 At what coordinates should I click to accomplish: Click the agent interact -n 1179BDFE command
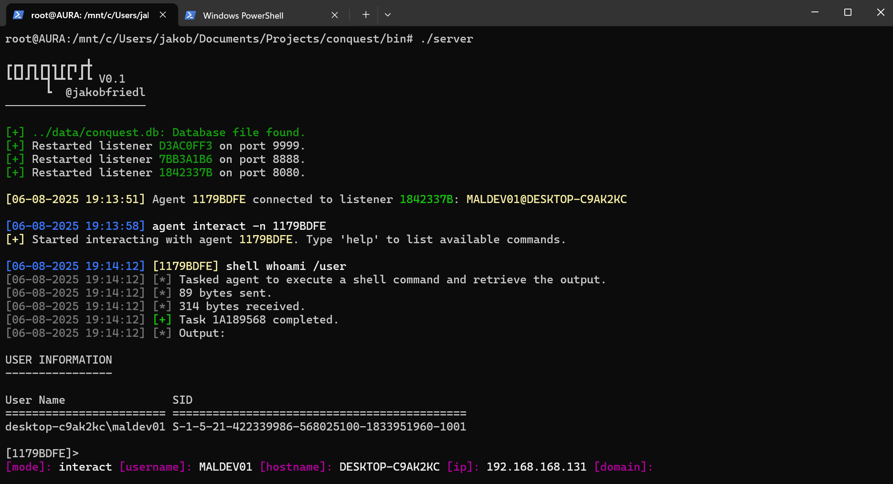[239, 226]
